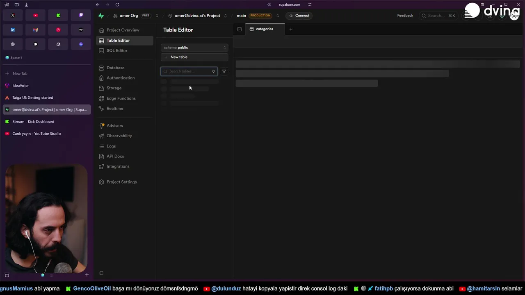This screenshot has width=525, height=295.
Task: Click the Table Editor panel heading
Action: coord(178,30)
